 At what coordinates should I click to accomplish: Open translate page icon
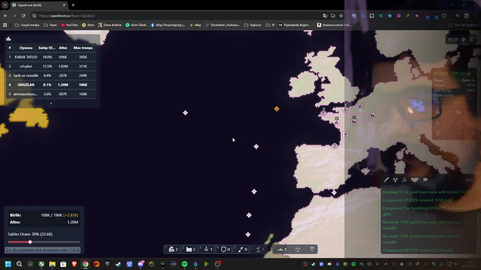point(325,16)
